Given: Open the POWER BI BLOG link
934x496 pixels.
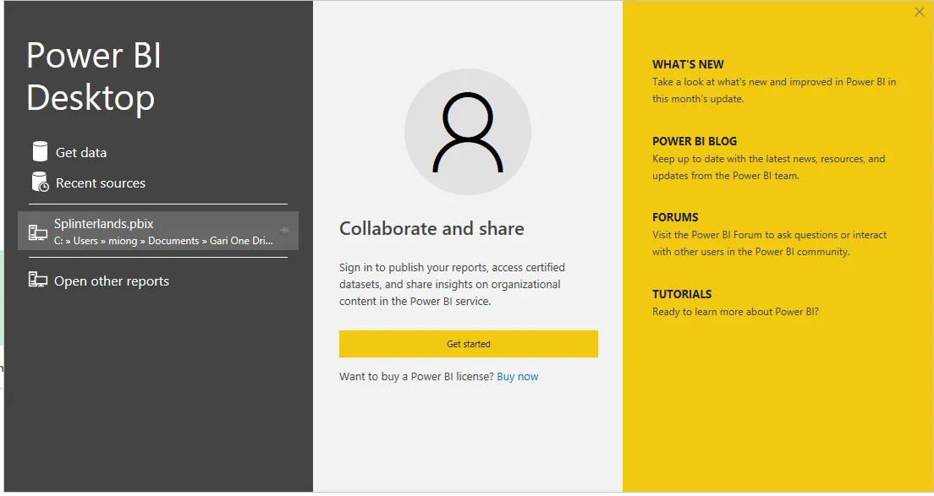Looking at the screenshot, I should [695, 141].
